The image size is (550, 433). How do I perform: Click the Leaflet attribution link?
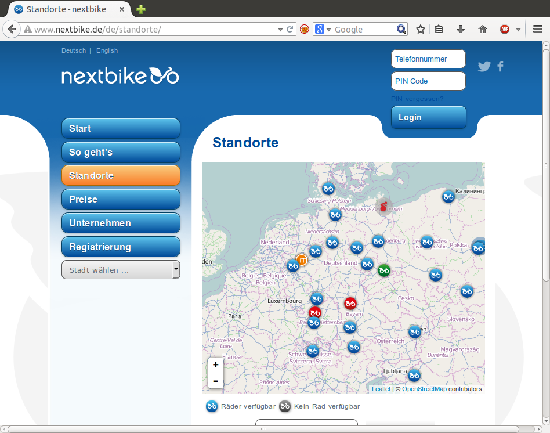(x=381, y=389)
